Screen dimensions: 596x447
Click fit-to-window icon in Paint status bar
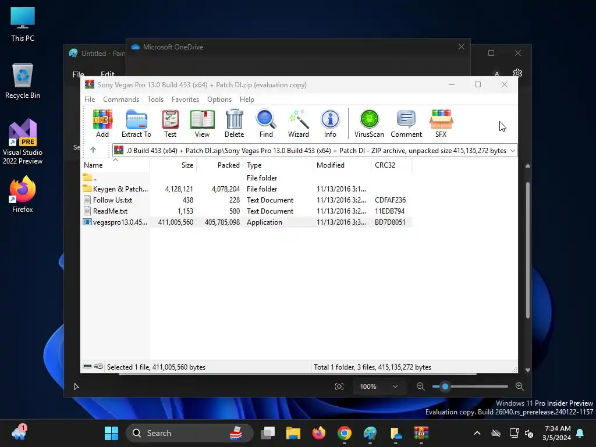pyautogui.click(x=339, y=386)
